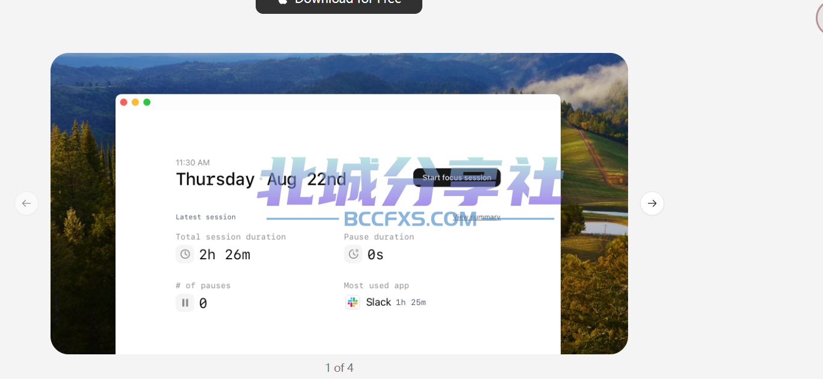Image resolution: width=823 pixels, height=379 pixels.
Task: Start a focus session
Action: tap(457, 177)
